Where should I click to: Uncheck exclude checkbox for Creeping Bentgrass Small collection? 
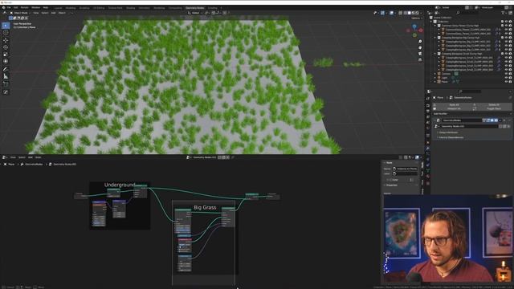502,54
